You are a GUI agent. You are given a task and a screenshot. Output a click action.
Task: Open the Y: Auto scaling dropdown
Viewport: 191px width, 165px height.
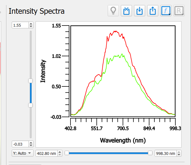point(22,153)
